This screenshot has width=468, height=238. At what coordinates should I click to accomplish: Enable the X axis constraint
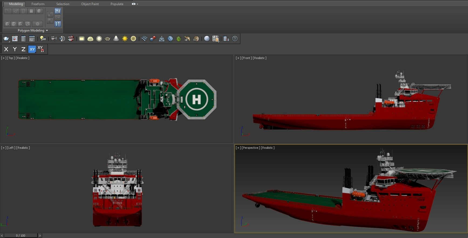(x=6, y=49)
